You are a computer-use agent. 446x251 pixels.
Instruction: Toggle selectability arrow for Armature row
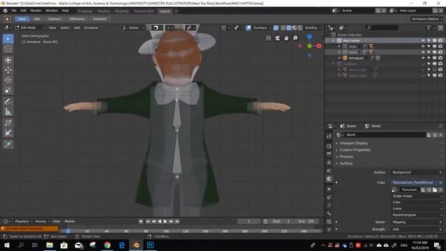(429, 58)
